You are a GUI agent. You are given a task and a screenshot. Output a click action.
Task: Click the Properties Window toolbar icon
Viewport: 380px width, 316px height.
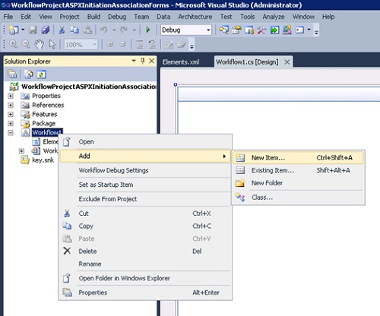pyautogui.click(x=236, y=30)
